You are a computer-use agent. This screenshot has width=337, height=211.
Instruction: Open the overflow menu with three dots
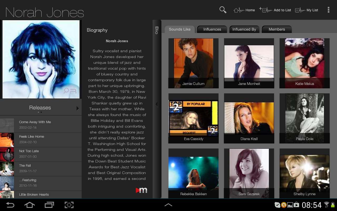(328, 9)
